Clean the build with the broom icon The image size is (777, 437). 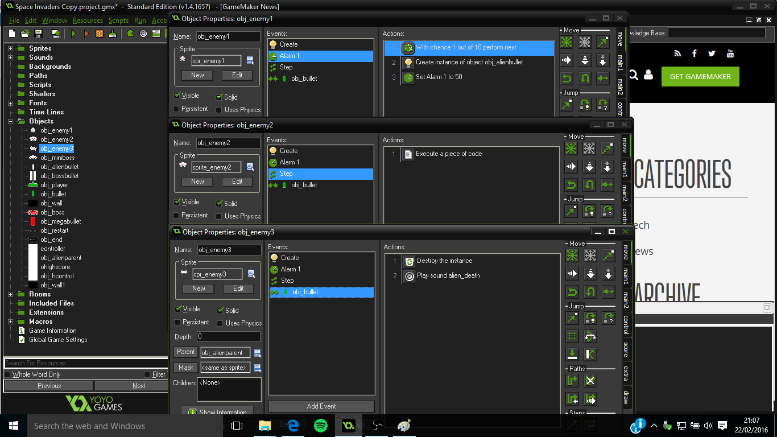tap(113, 34)
